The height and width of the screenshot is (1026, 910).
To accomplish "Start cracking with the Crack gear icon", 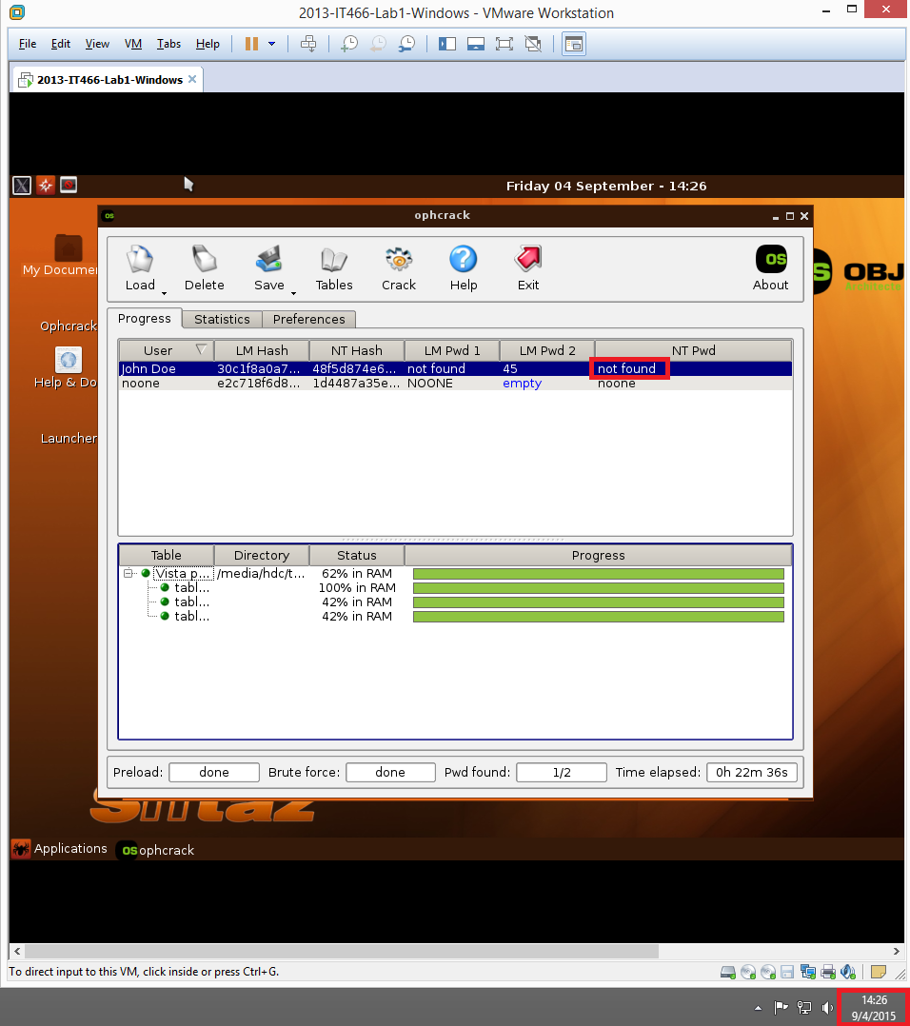I will click(x=399, y=260).
